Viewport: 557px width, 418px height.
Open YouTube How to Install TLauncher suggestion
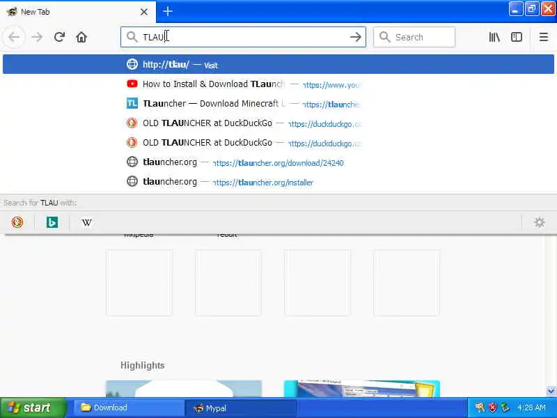[278, 84]
